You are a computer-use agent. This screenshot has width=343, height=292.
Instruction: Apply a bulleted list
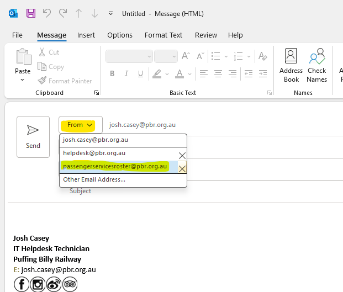pos(216,56)
